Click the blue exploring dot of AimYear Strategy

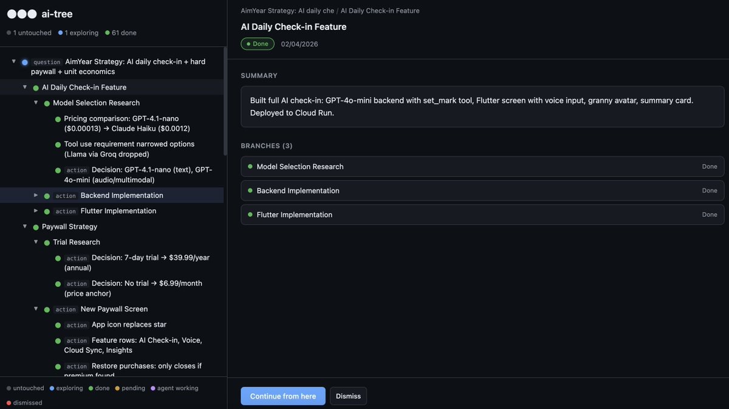[x=25, y=62]
